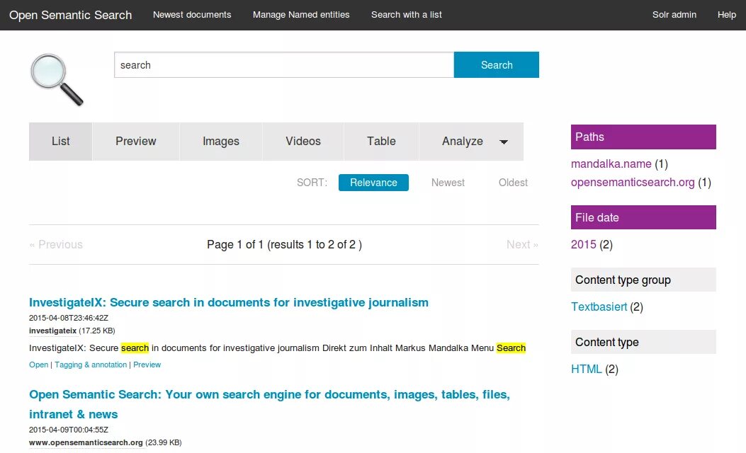Open Solr admin link
The height and width of the screenshot is (453, 746).
click(x=674, y=15)
